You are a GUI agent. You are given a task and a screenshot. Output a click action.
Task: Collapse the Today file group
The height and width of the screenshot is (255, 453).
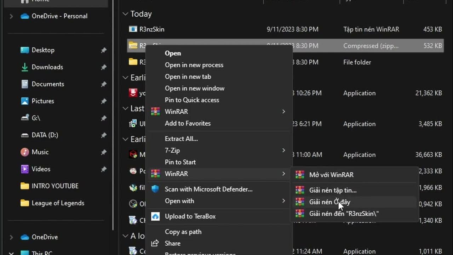click(125, 14)
